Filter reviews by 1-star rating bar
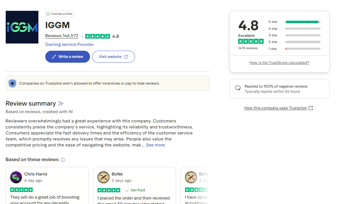 pyautogui.click(x=303, y=49)
